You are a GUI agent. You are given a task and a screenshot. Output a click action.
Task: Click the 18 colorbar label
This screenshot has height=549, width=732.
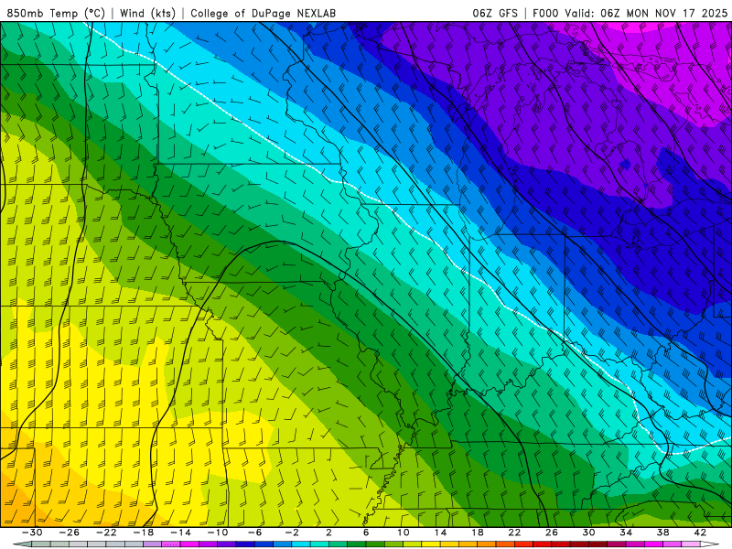[478, 533]
